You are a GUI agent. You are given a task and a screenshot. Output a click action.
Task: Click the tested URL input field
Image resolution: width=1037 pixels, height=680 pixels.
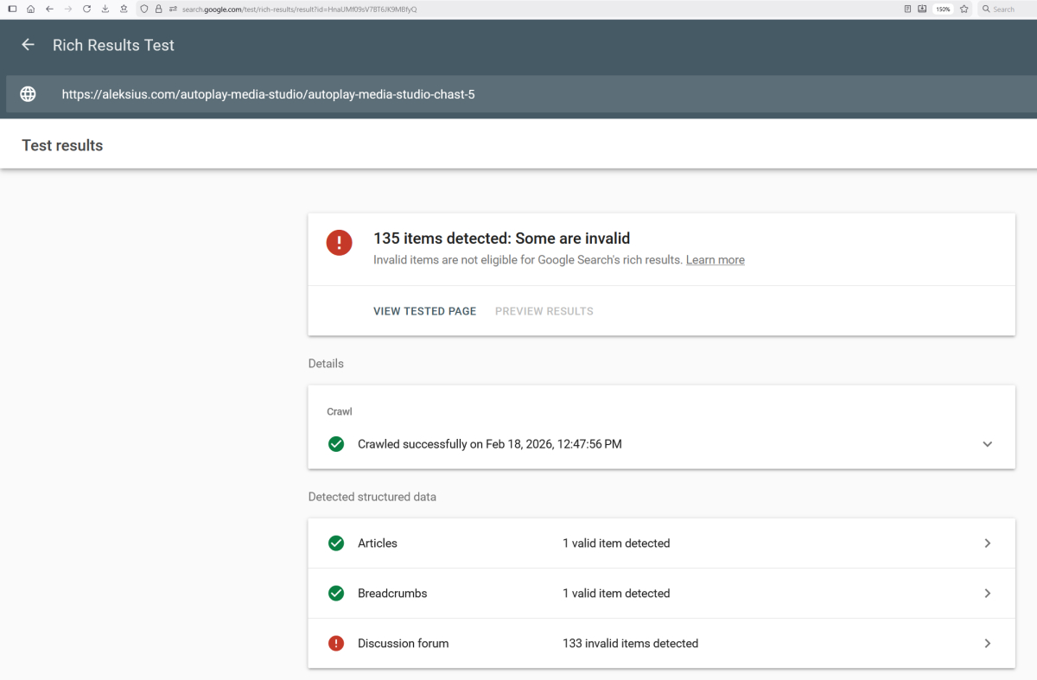[x=518, y=94]
